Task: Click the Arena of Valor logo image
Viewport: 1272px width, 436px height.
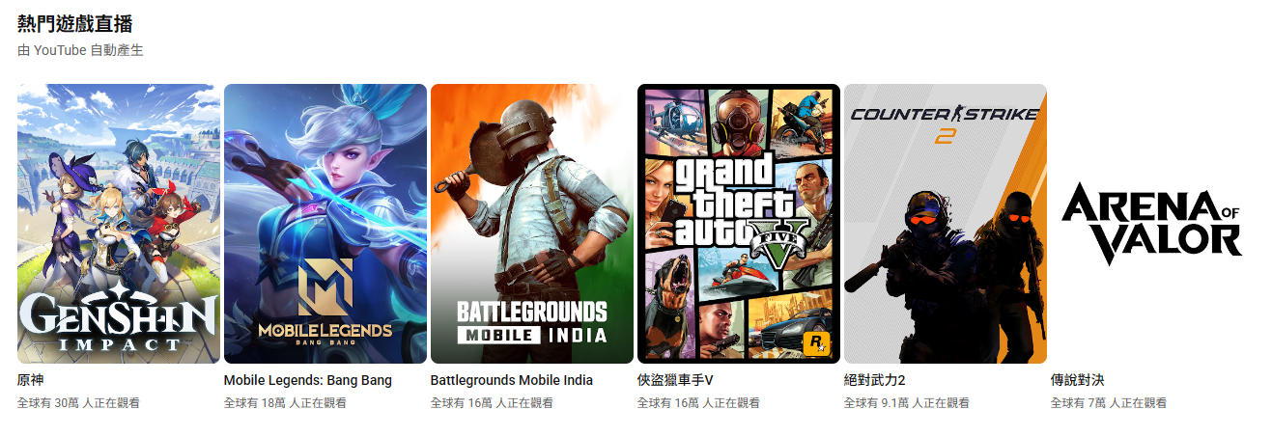Action: coord(1152,224)
